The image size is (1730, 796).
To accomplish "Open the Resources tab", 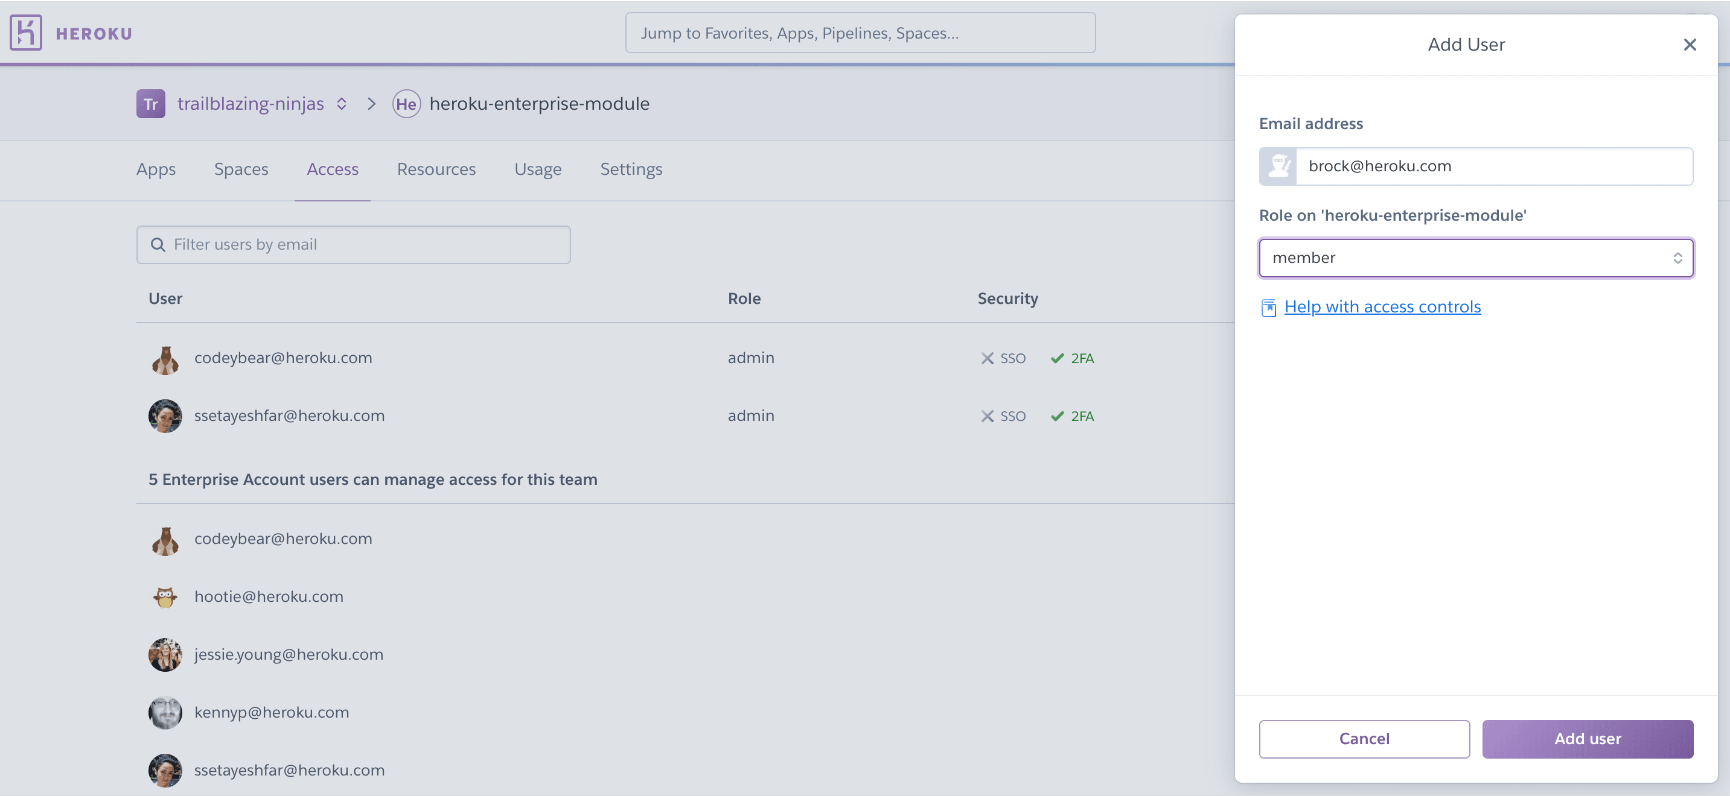I will (436, 169).
